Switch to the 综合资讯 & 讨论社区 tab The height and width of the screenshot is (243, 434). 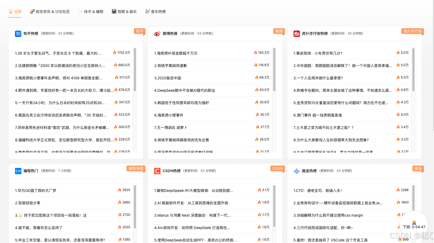[x=50, y=12]
